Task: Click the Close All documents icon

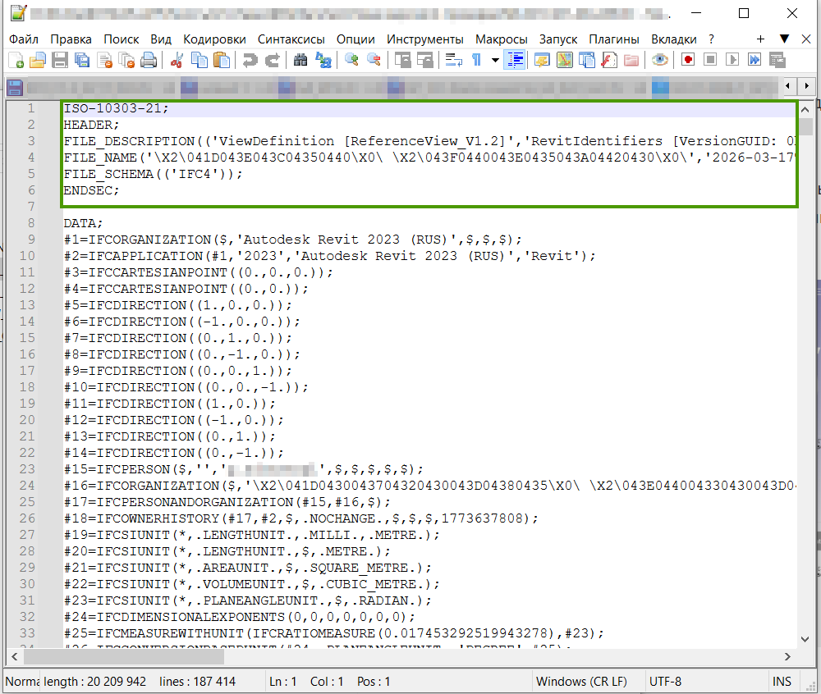Action: click(126, 61)
